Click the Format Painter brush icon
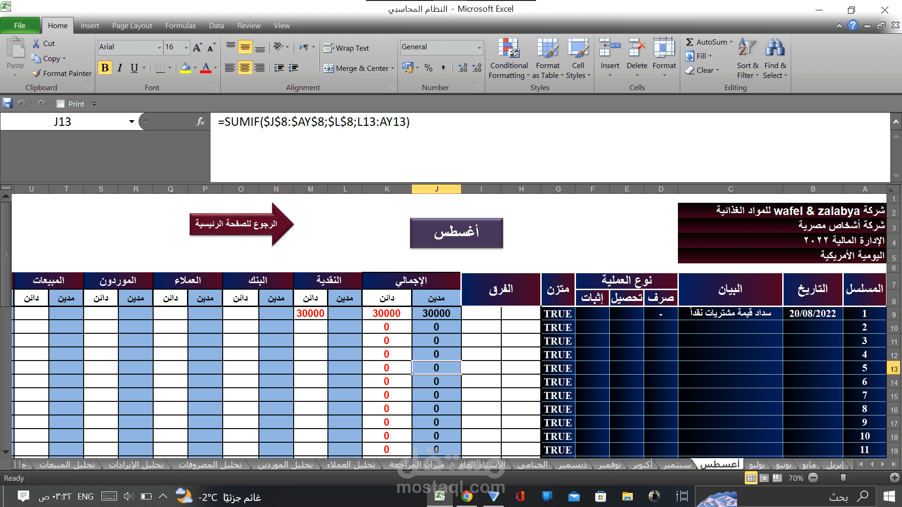This screenshot has width=902, height=507. pos(37,73)
